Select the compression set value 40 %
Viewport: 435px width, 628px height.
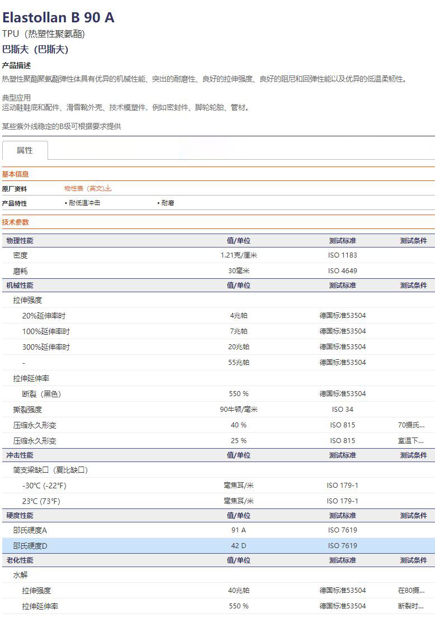point(239,425)
